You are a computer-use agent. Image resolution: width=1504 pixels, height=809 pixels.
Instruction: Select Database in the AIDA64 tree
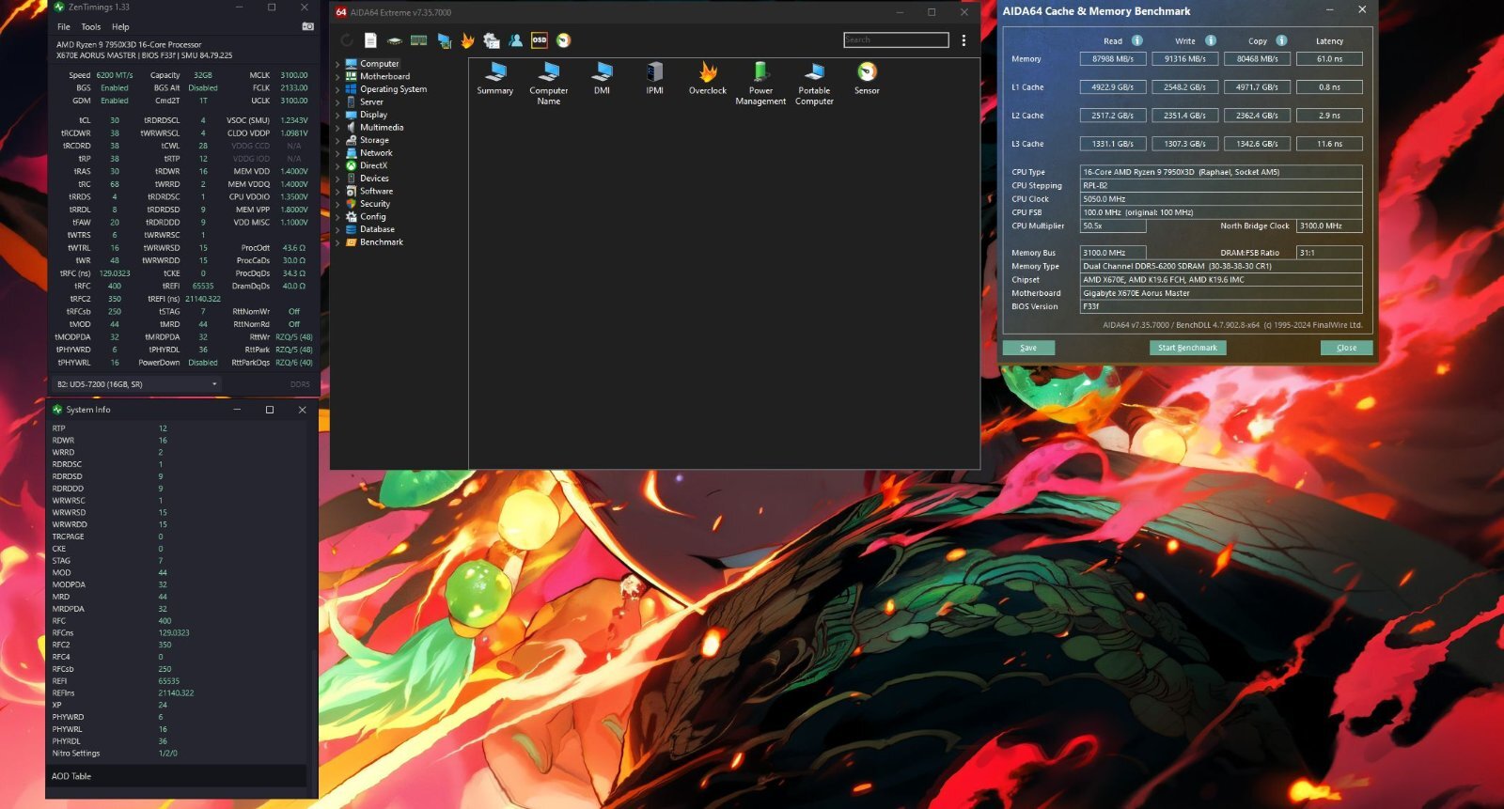click(377, 228)
